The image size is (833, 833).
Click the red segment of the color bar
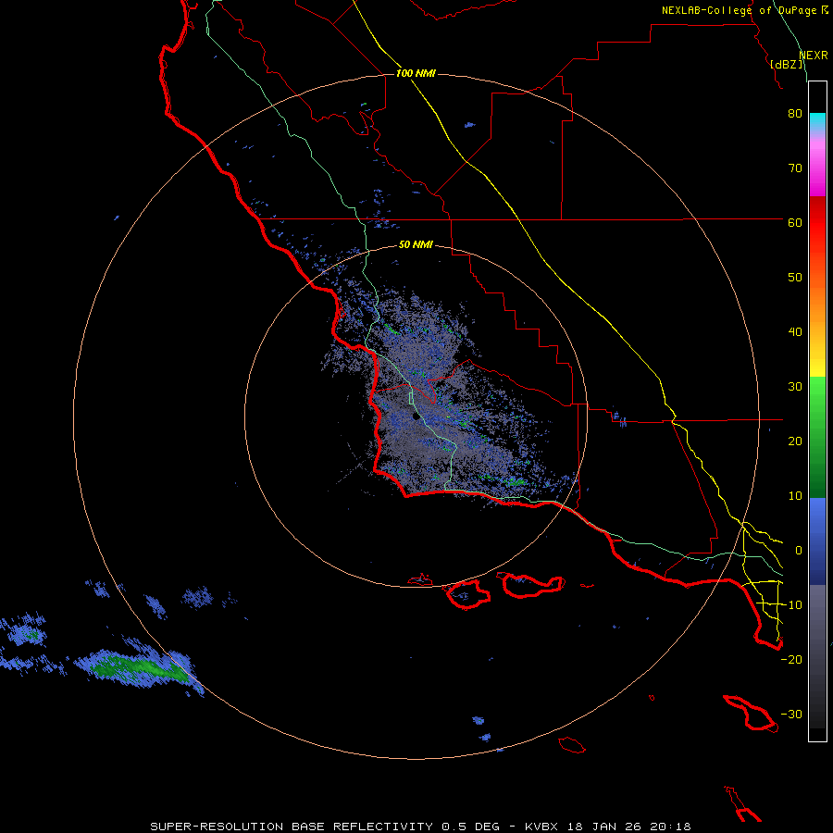[x=817, y=223]
